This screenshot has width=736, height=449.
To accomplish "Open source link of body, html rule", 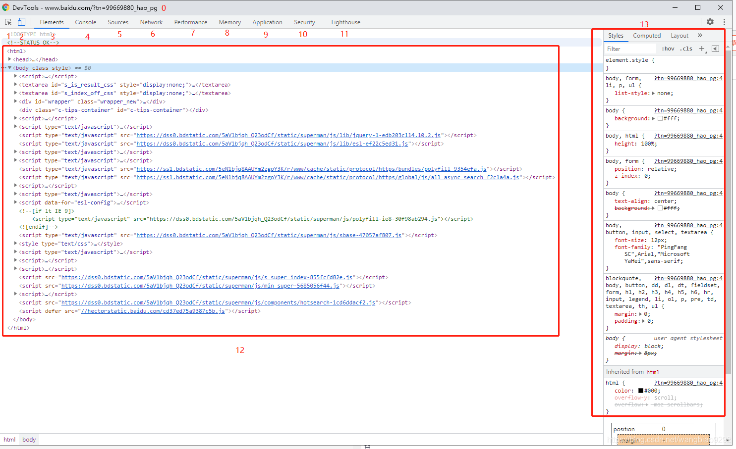I will click(688, 136).
